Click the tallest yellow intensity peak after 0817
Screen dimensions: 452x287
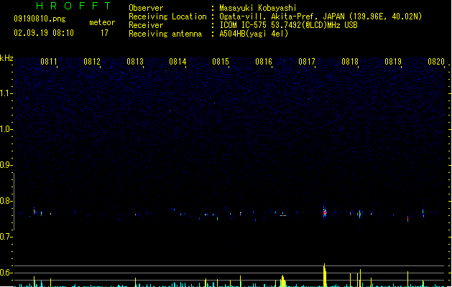pyautogui.click(x=325, y=275)
